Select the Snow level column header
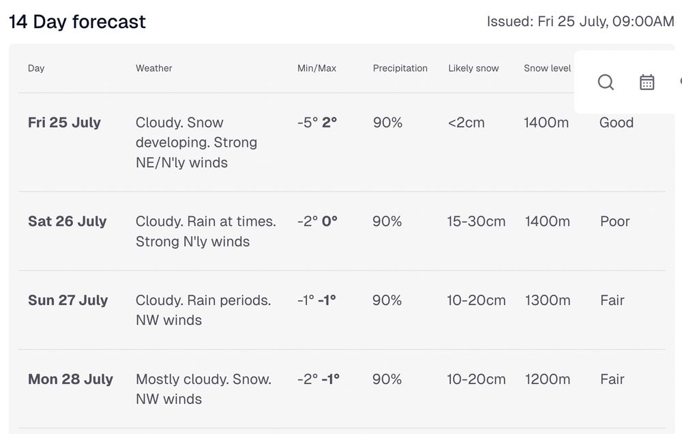This screenshot has width=682, height=434. [547, 68]
